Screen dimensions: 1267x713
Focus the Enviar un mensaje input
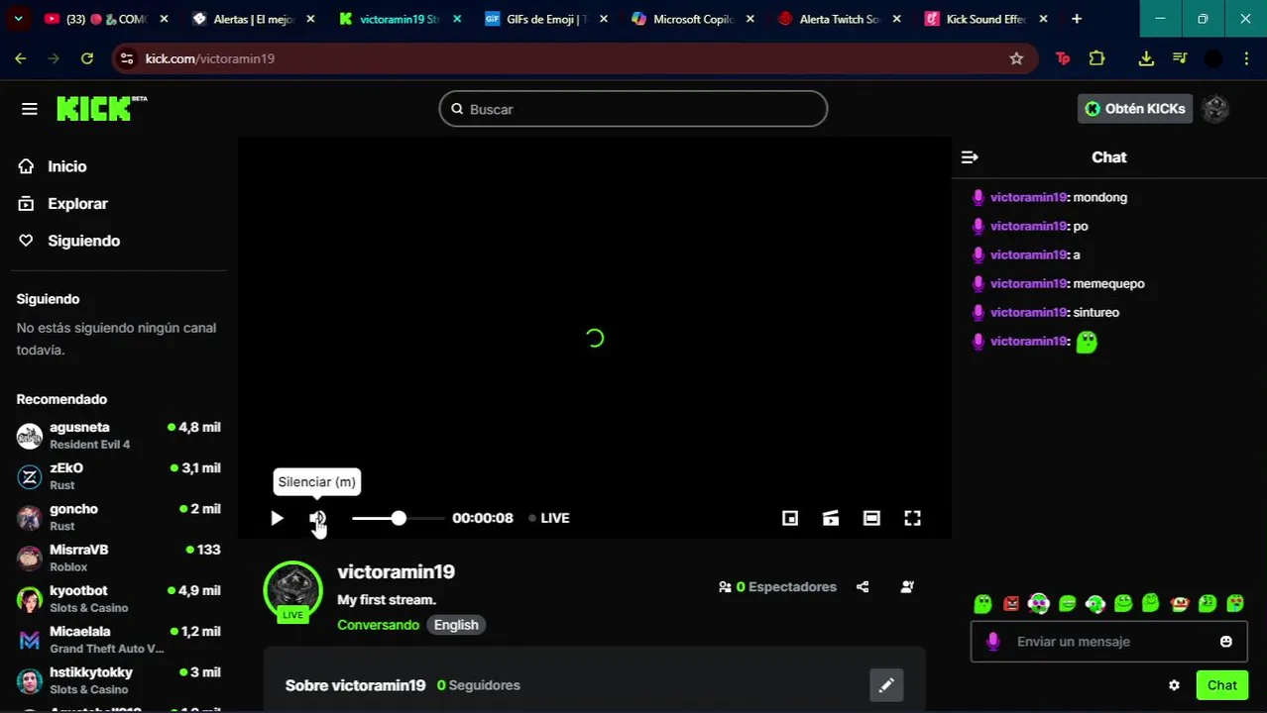(1108, 642)
